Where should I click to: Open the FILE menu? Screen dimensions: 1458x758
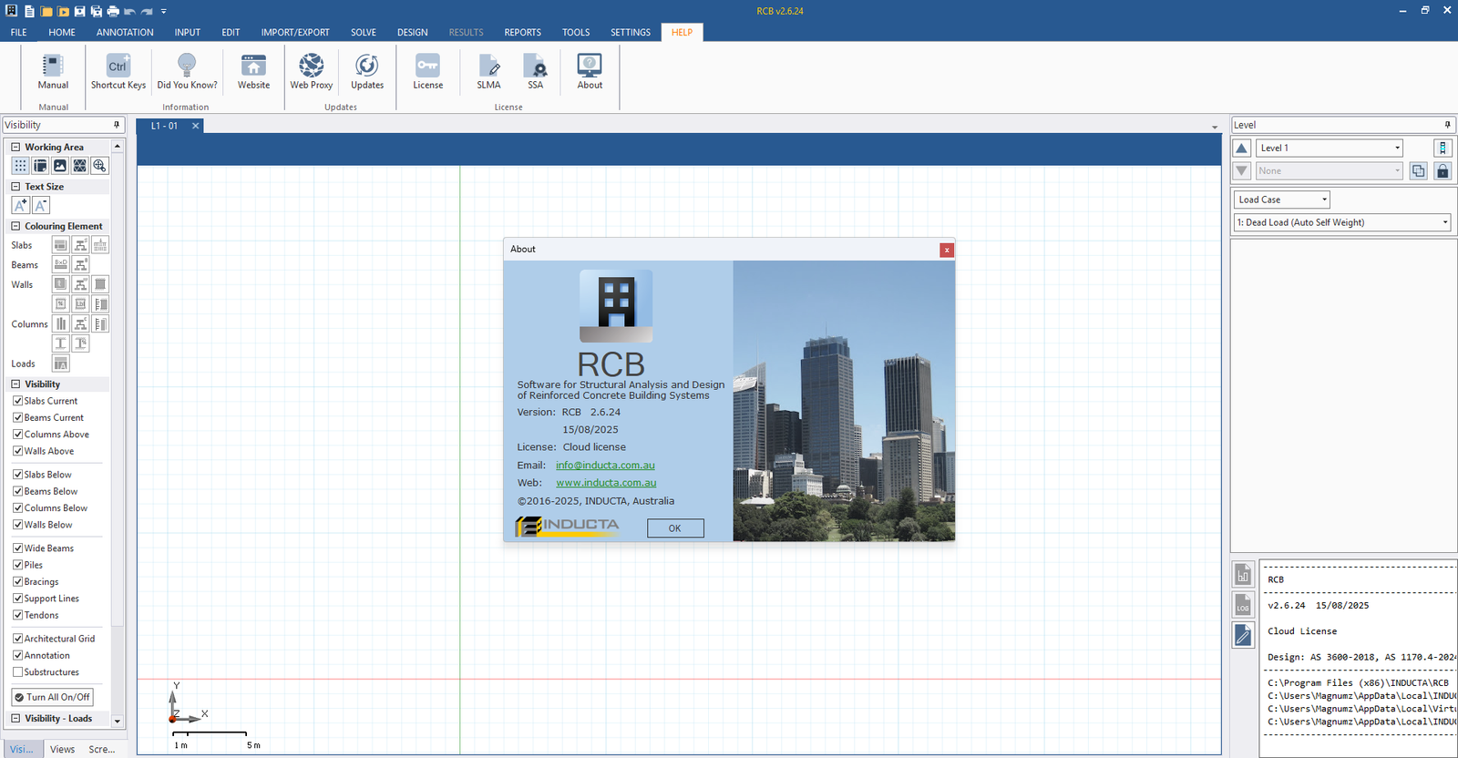[x=18, y=32]
